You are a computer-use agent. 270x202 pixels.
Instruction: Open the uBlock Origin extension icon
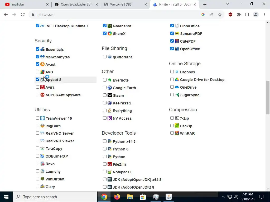(x=230, y=15)
